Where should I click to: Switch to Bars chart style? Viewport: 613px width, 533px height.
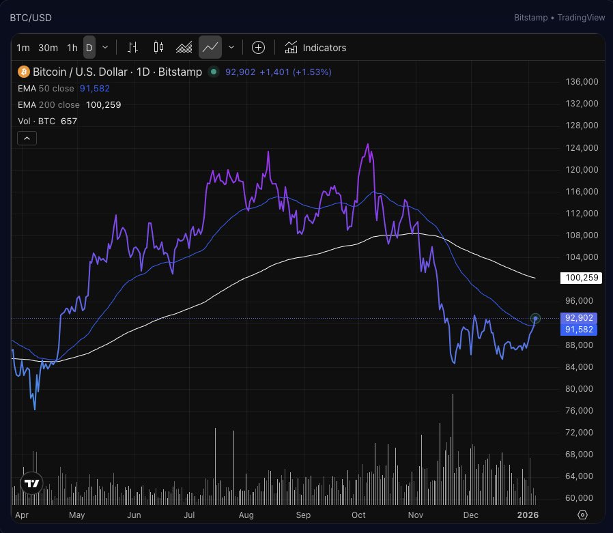click(x=133, y=48)
